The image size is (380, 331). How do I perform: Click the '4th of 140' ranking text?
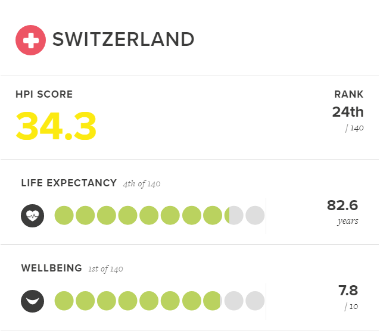pos(142,184)
